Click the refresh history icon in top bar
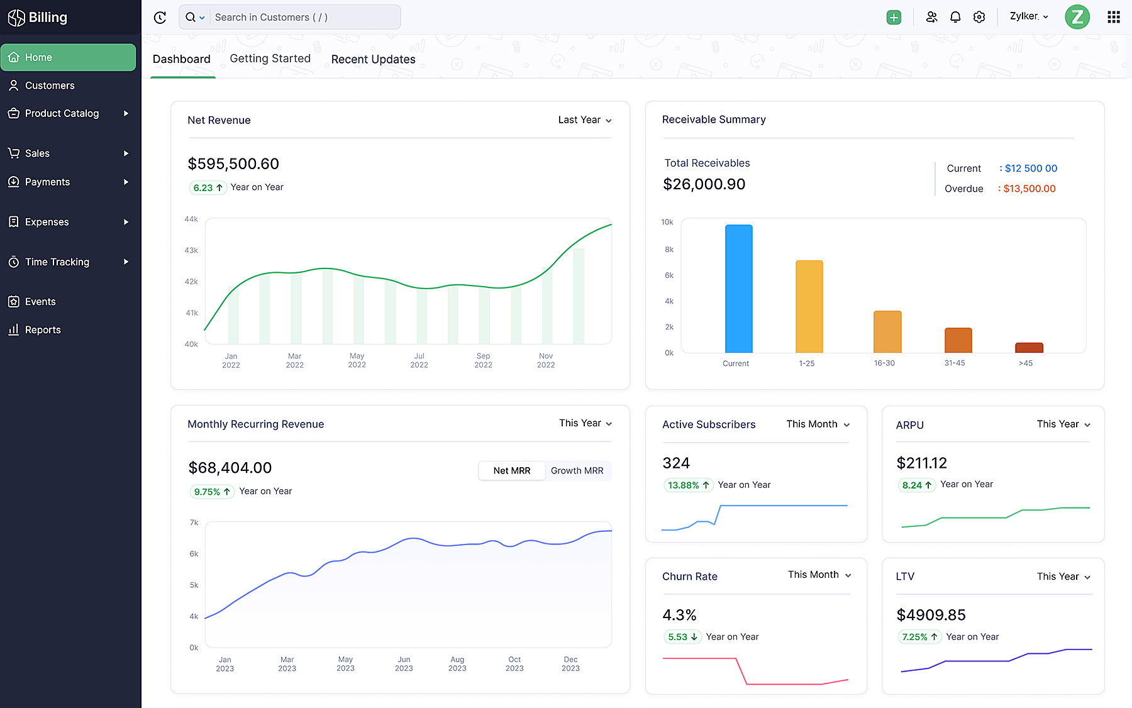 (160, 18)
